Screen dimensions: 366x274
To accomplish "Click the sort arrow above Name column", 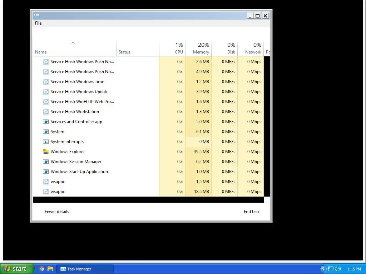I will pyautogui.click(x=73, y=43).
